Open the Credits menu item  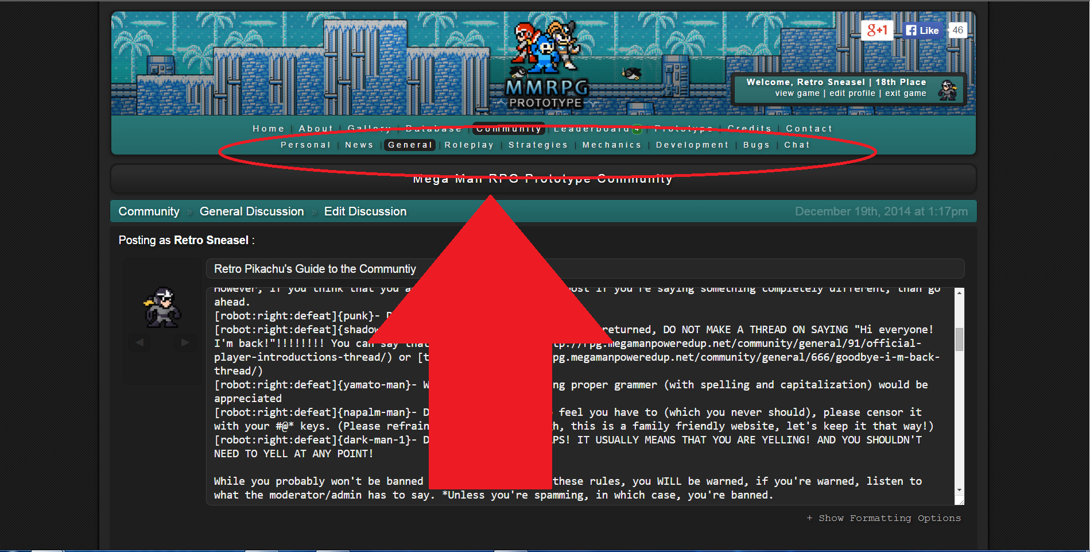[x=749, y=129]
